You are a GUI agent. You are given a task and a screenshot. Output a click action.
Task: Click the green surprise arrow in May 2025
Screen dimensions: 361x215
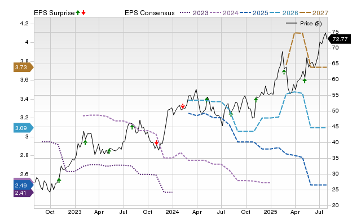pos(305,80)
